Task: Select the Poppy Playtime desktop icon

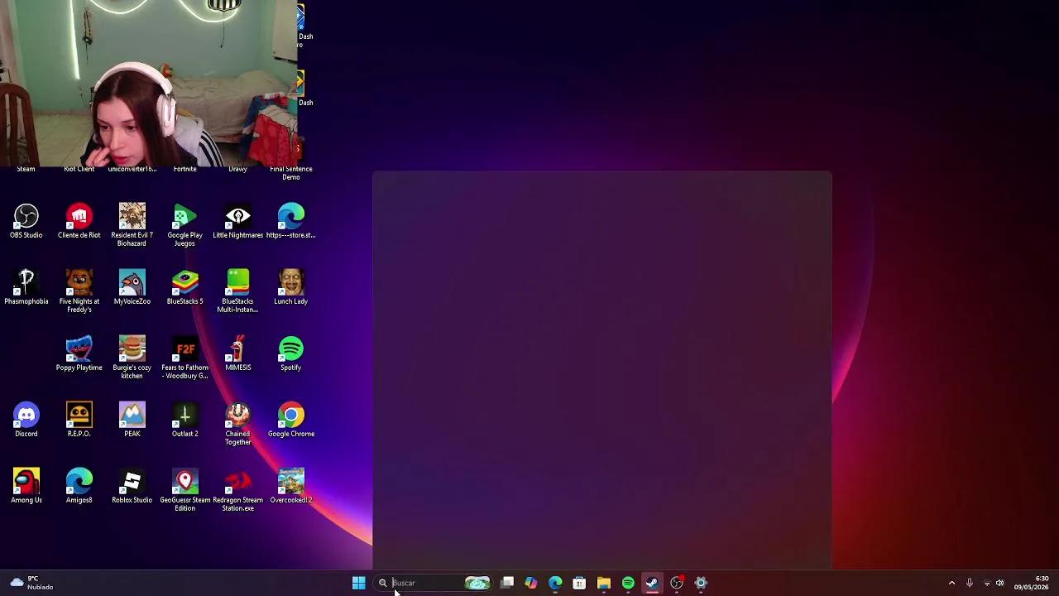Action: point(79,353)
